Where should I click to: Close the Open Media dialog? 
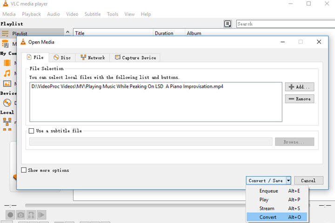click(319, 42)
